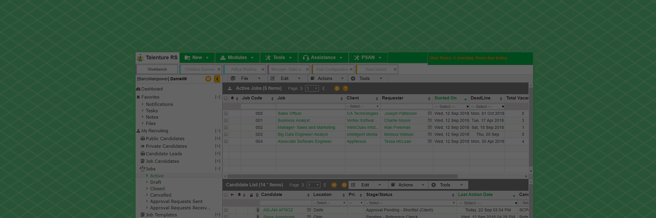Click the Due Tasks overdue notice
This screenshot has height=218, width=656.
[469, 58]
